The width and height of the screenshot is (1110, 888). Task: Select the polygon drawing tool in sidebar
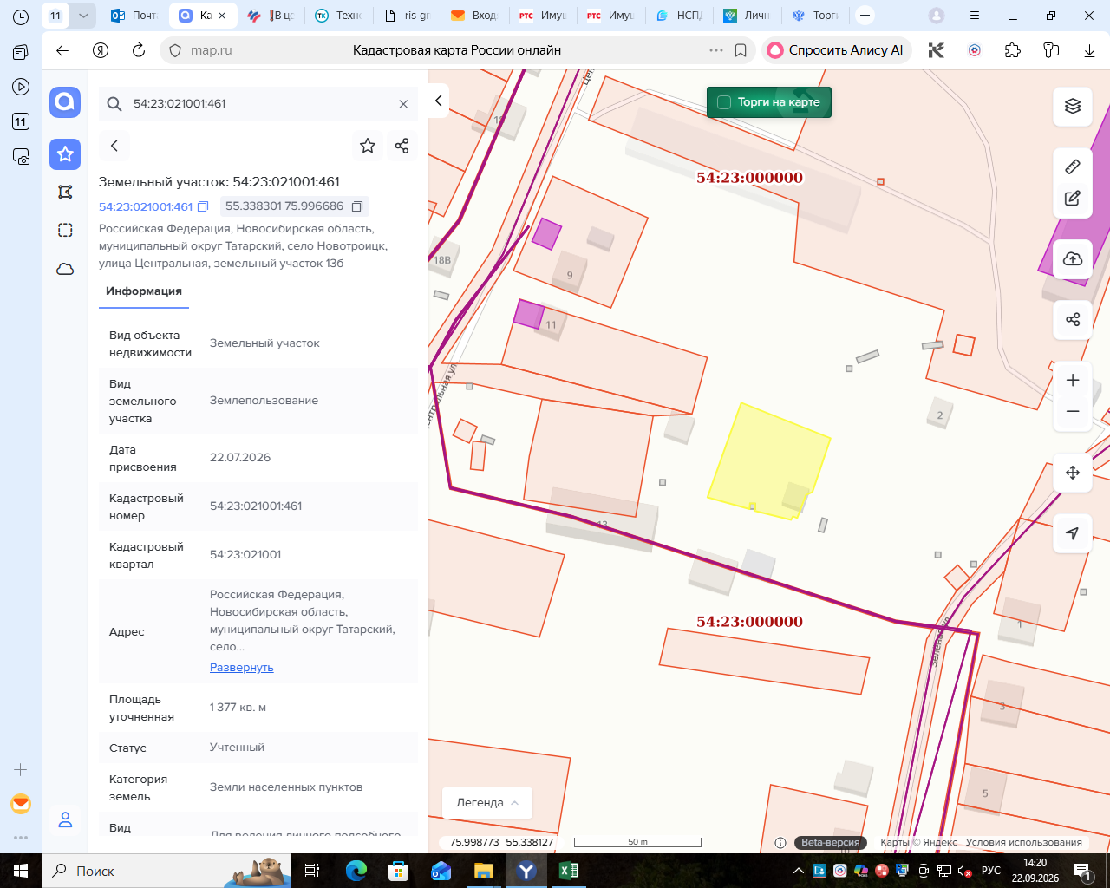click(65, 192)
